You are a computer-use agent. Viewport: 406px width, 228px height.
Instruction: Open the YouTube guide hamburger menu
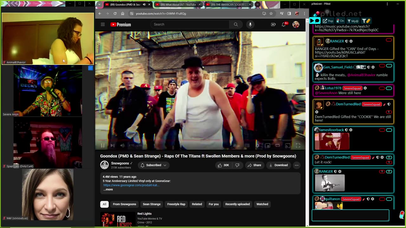pos(103,24)
